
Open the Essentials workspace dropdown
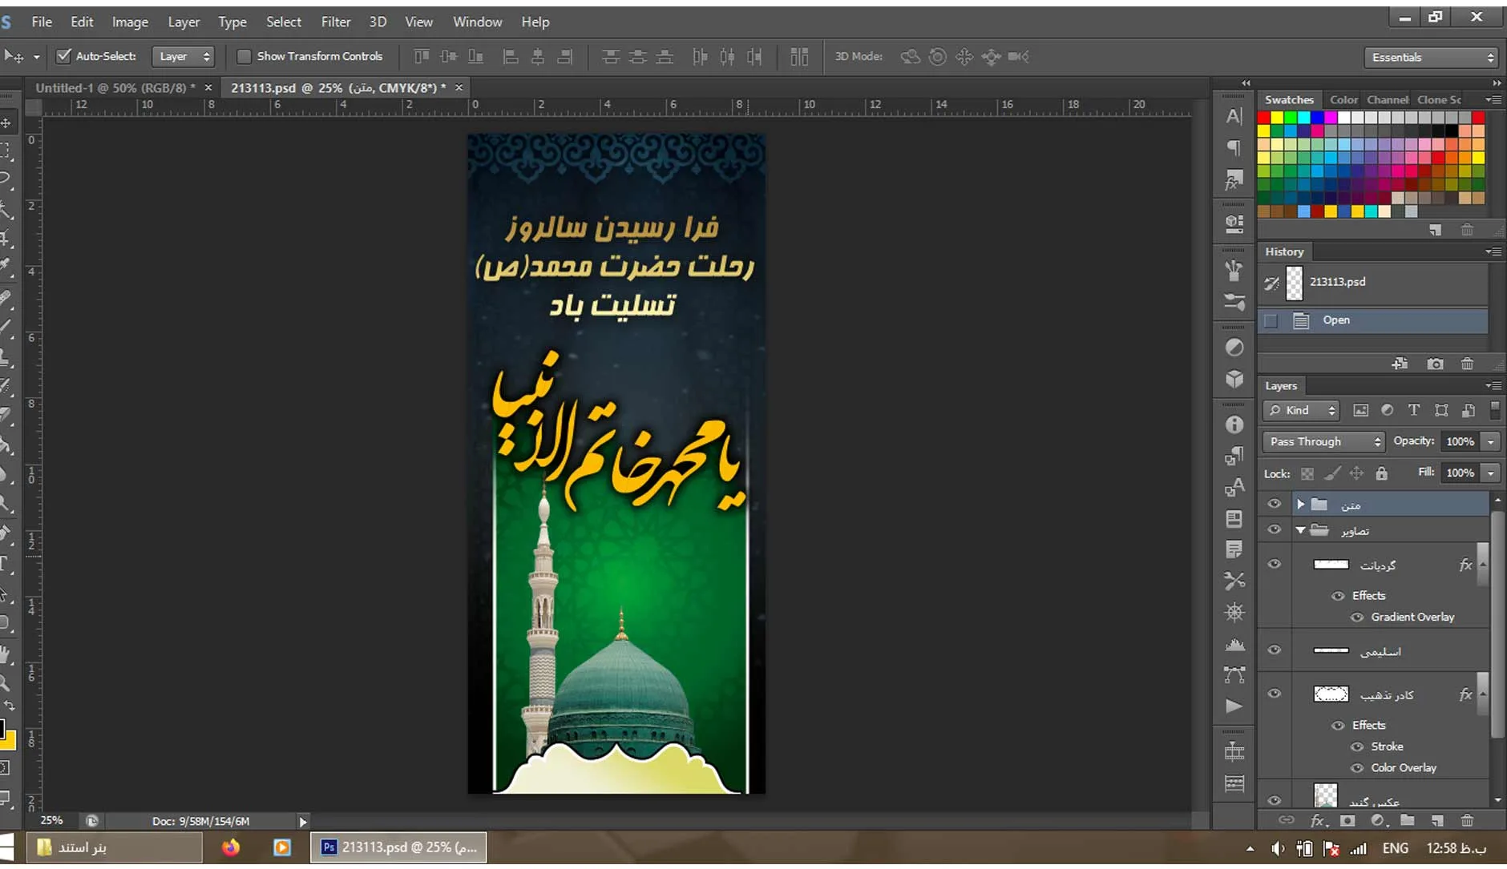[1431, 57]
